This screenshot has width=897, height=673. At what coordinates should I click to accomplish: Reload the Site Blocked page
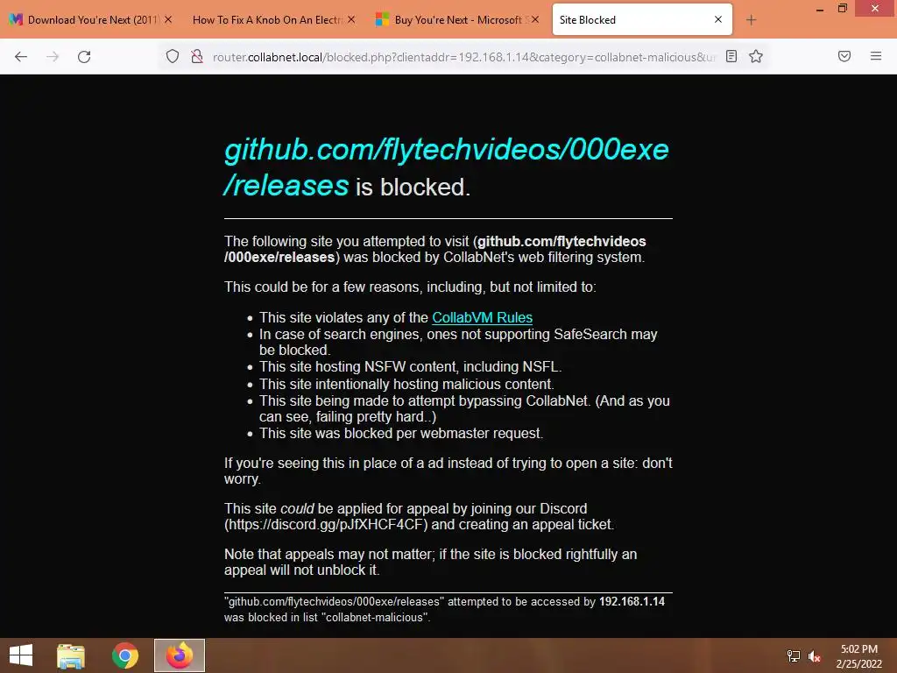(x=84, y=56)
